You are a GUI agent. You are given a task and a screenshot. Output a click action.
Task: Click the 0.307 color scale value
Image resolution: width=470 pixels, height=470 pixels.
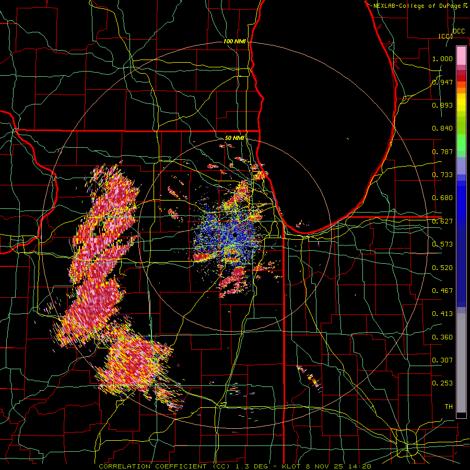442,360
